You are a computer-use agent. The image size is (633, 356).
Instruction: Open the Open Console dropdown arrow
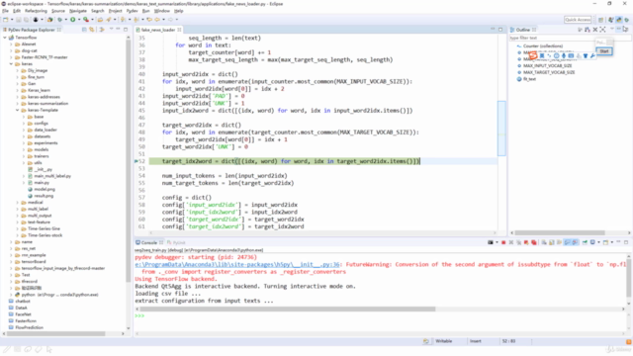612,242
